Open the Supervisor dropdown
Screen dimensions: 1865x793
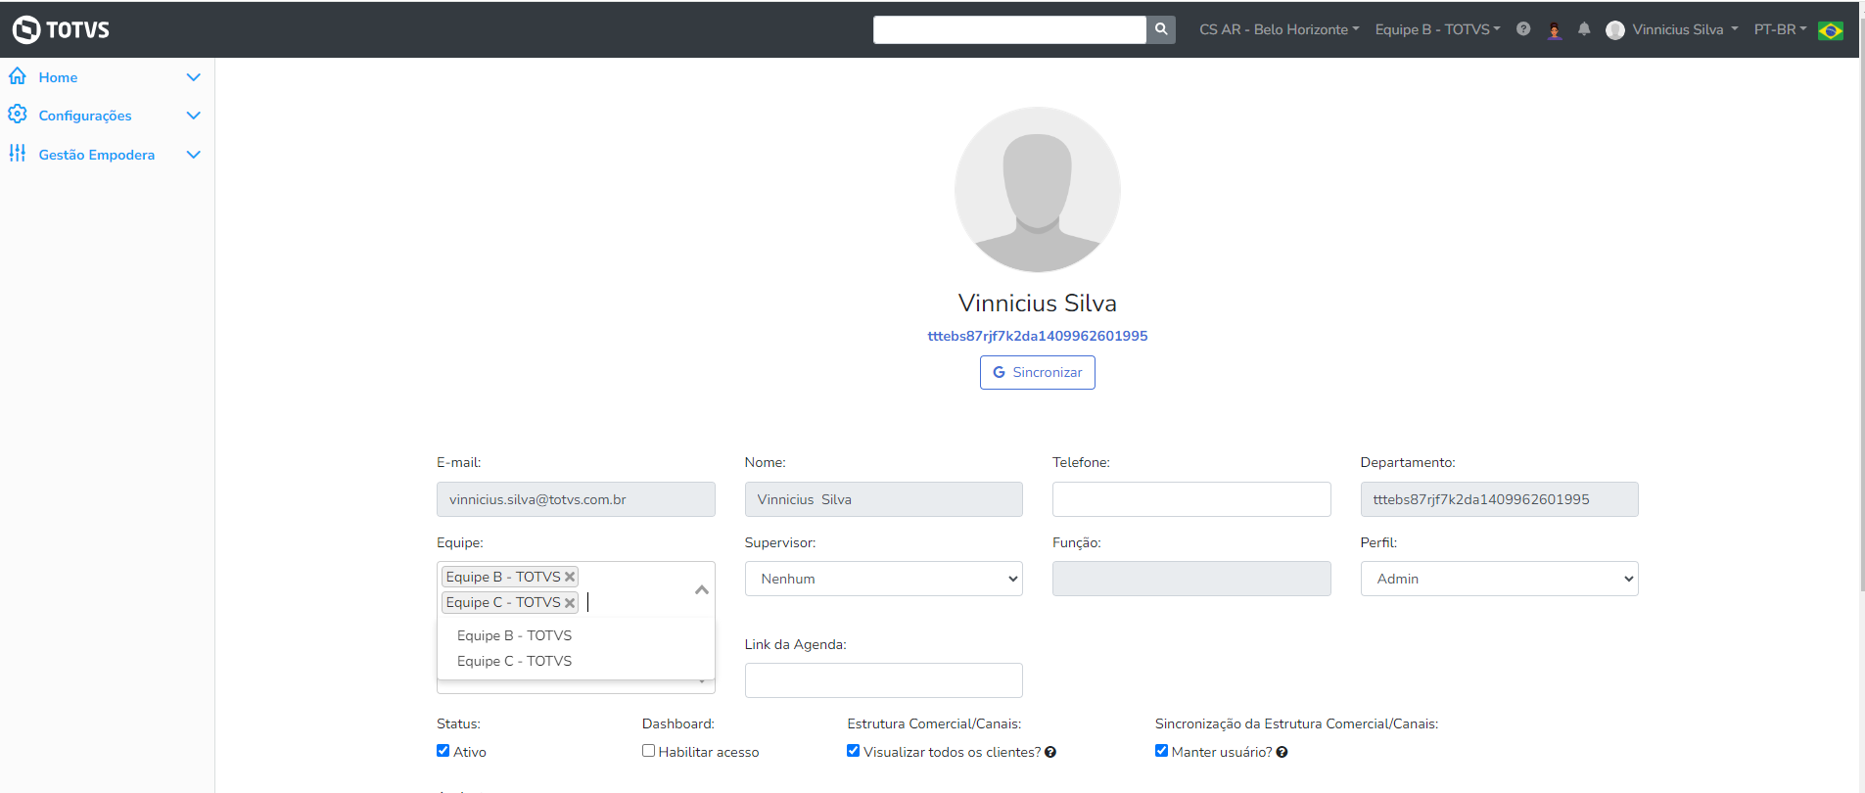(x=883, y=579)
